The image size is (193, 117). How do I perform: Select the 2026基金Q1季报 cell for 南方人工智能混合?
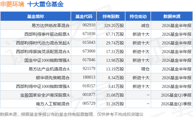pos(176,104)
